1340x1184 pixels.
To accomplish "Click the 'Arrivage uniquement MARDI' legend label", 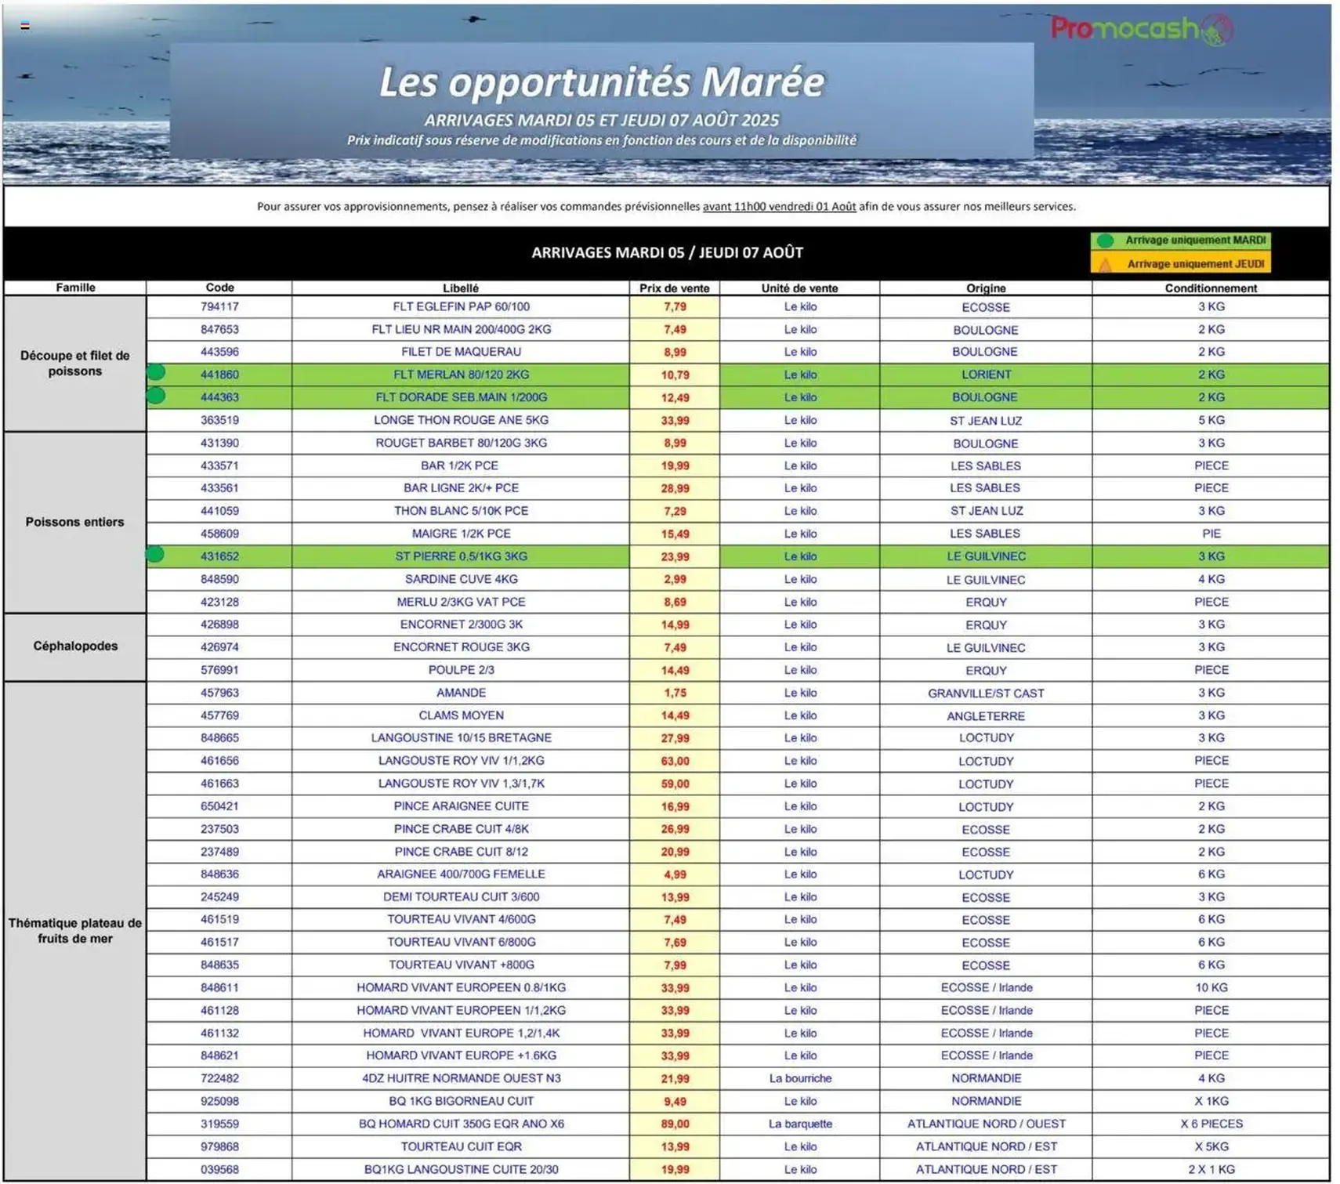I will [x=1195, y=241].
